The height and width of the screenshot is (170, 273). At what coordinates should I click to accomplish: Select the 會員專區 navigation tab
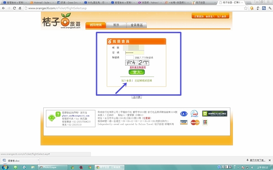coord(136,25)
